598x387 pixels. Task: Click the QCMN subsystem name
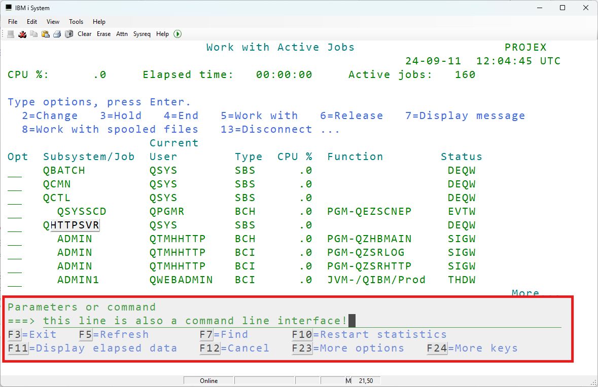[57, 184]
